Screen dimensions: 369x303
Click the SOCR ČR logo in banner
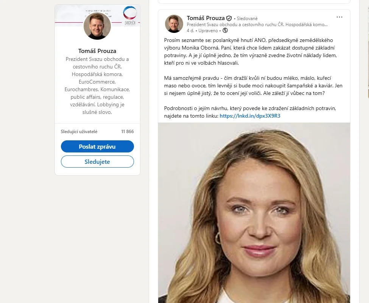click(130, 16)
